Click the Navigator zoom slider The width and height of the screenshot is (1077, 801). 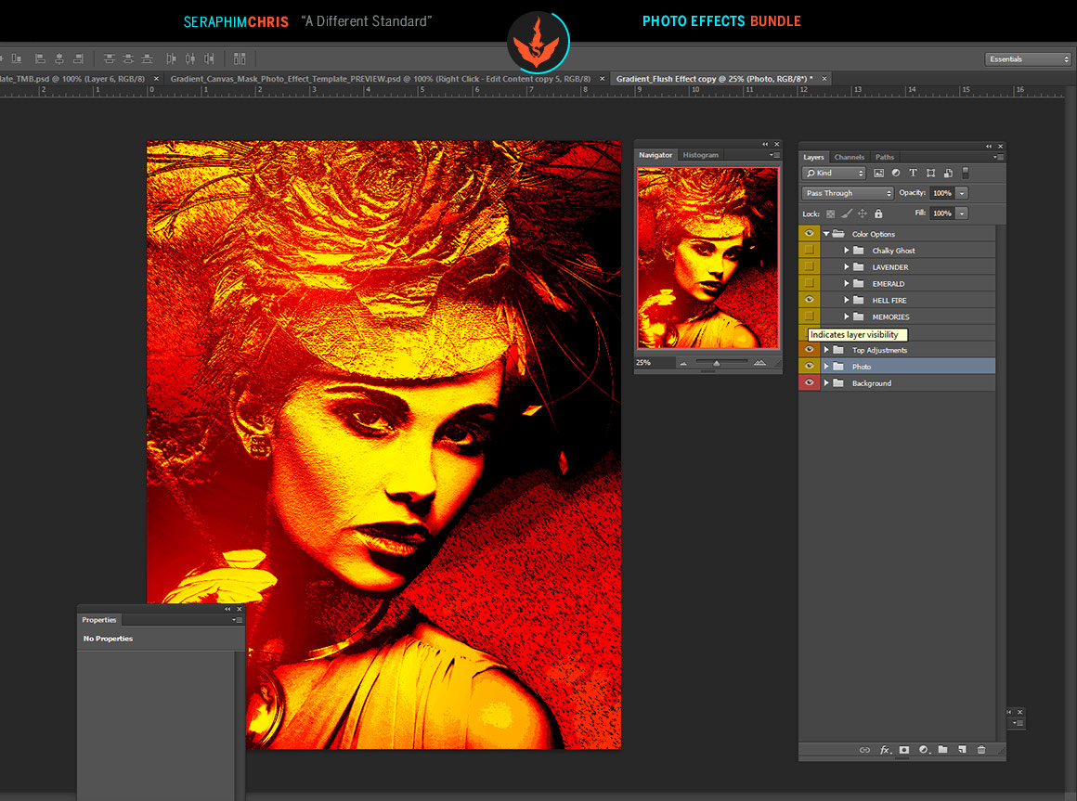click(x=717, y=362)
